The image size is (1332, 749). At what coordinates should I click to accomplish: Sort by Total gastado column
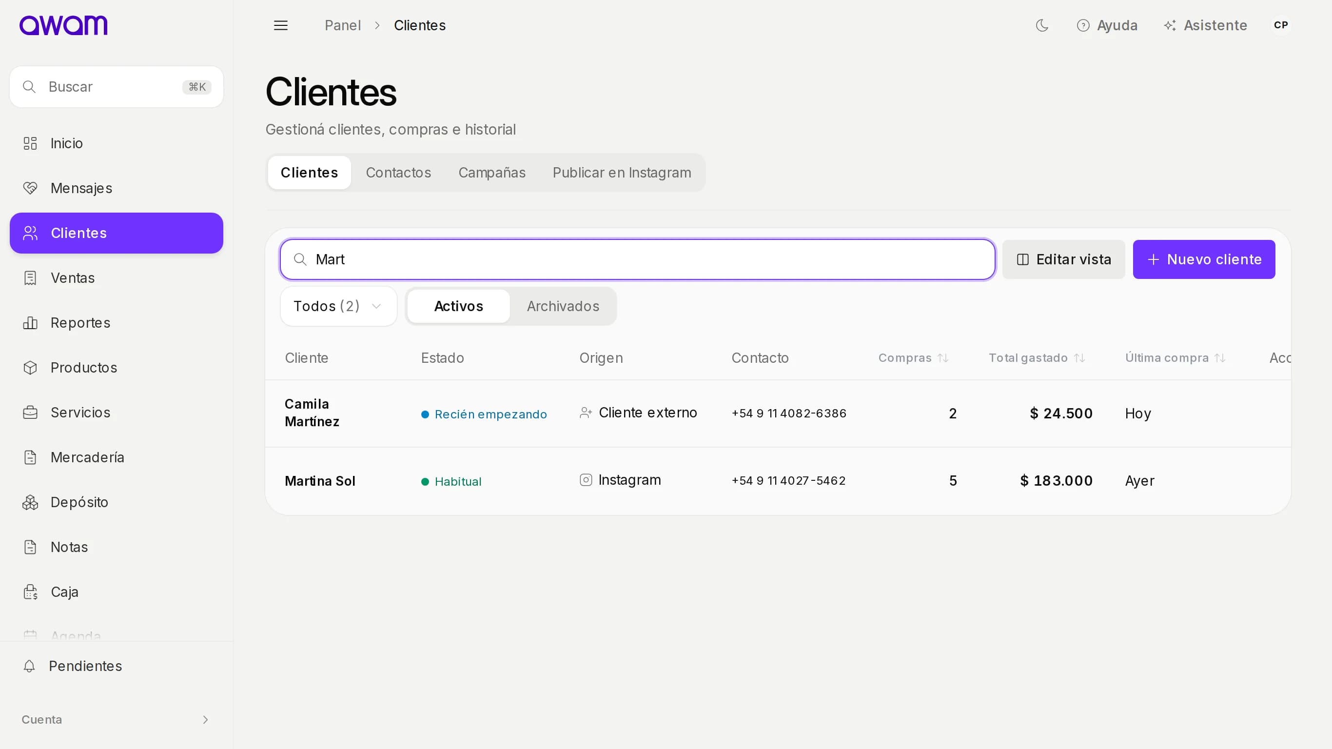[x=1037, y=358]
